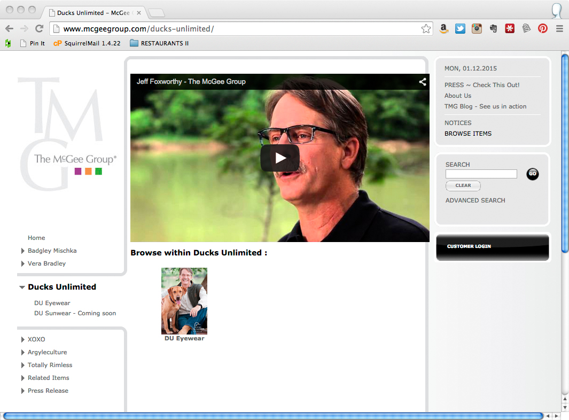
Task: Open ADVANCED SEARCH
Action: click(476, 200)
